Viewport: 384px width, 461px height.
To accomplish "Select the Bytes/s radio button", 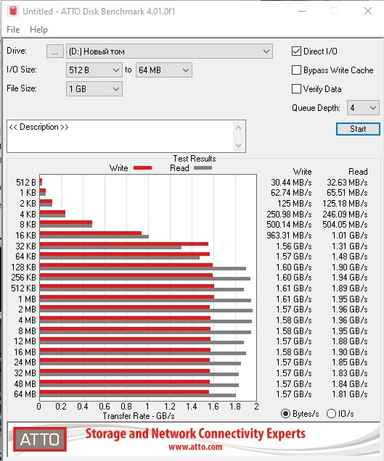I will [285, 414].
